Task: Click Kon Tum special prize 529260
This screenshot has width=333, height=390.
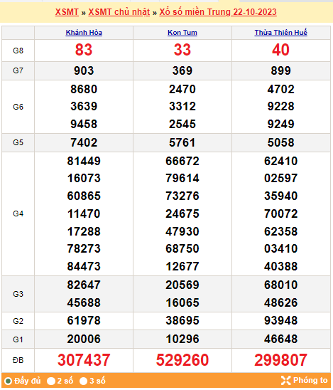Action: tap(182, 360)
